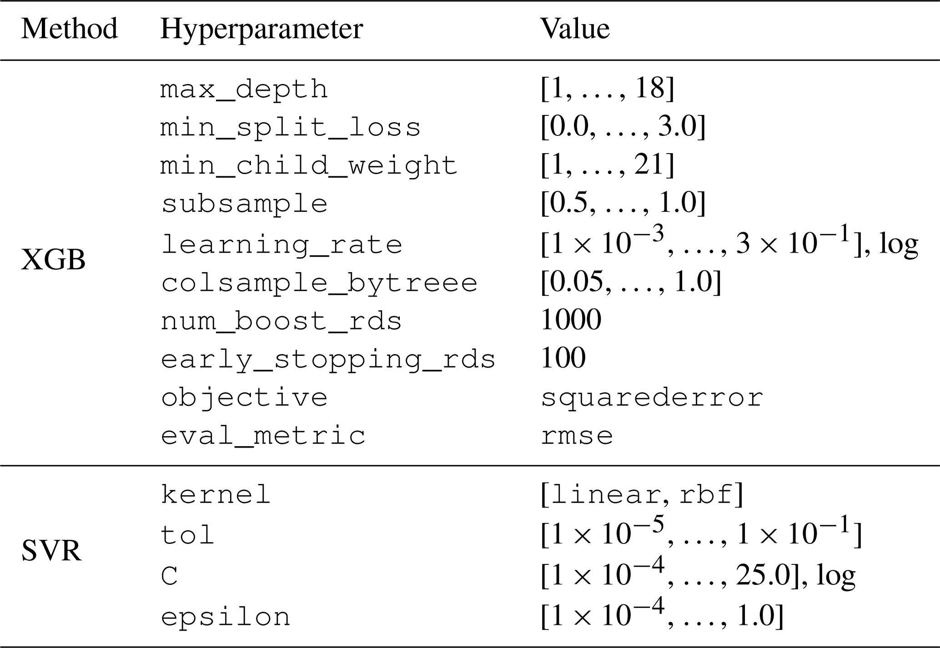This screenshot has height=648, width=940.
Task: Click the Hyperparameter column header
Action: 261,30
